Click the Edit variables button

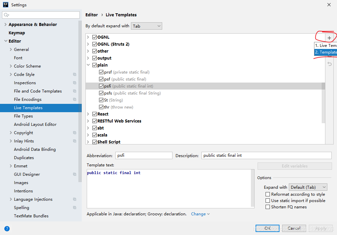click(295, 166)
